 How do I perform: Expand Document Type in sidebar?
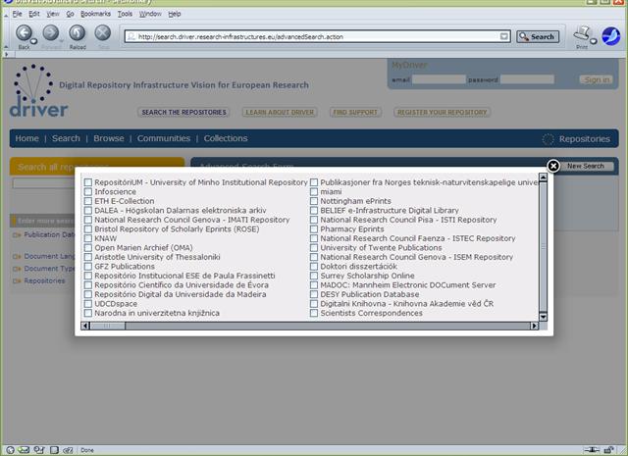coord(17,269)
